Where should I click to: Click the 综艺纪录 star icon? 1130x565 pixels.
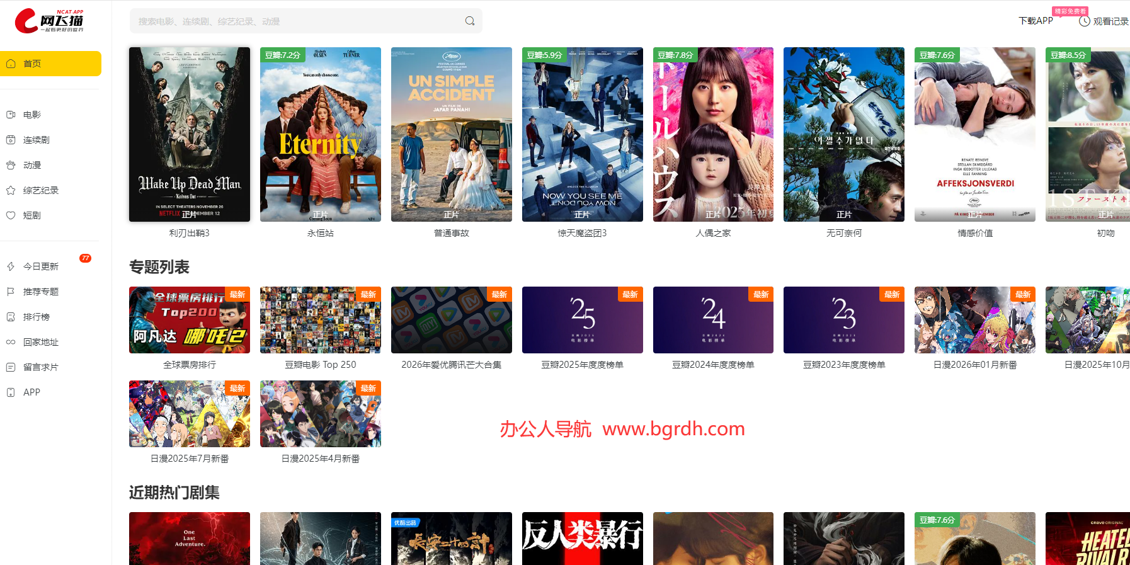(x=11, y=190)
